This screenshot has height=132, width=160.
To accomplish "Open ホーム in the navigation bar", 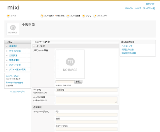I will pos(13,16).
